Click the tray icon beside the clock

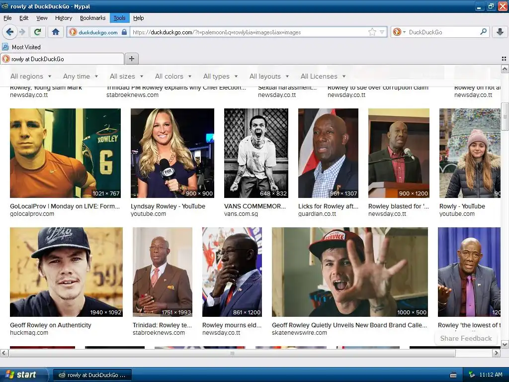click(x=472, y=375)
